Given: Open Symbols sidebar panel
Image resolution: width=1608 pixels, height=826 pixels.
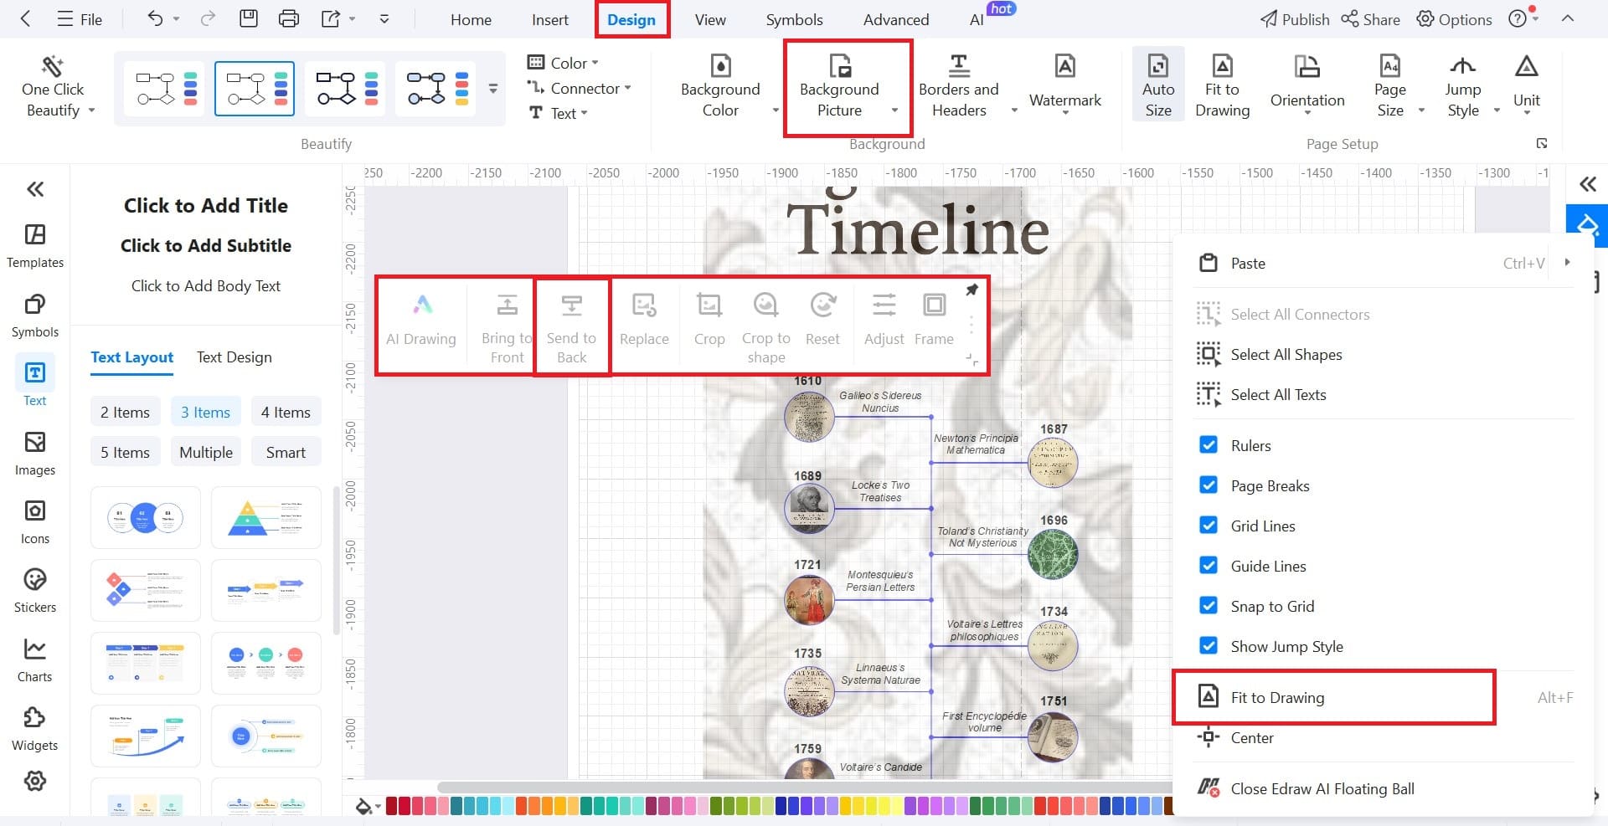Looking at the screenshot, I should coord(35,316).
